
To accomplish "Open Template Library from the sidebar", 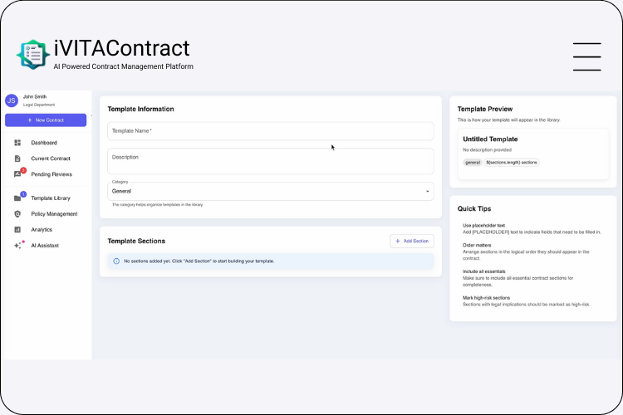I will coord(51,198).
